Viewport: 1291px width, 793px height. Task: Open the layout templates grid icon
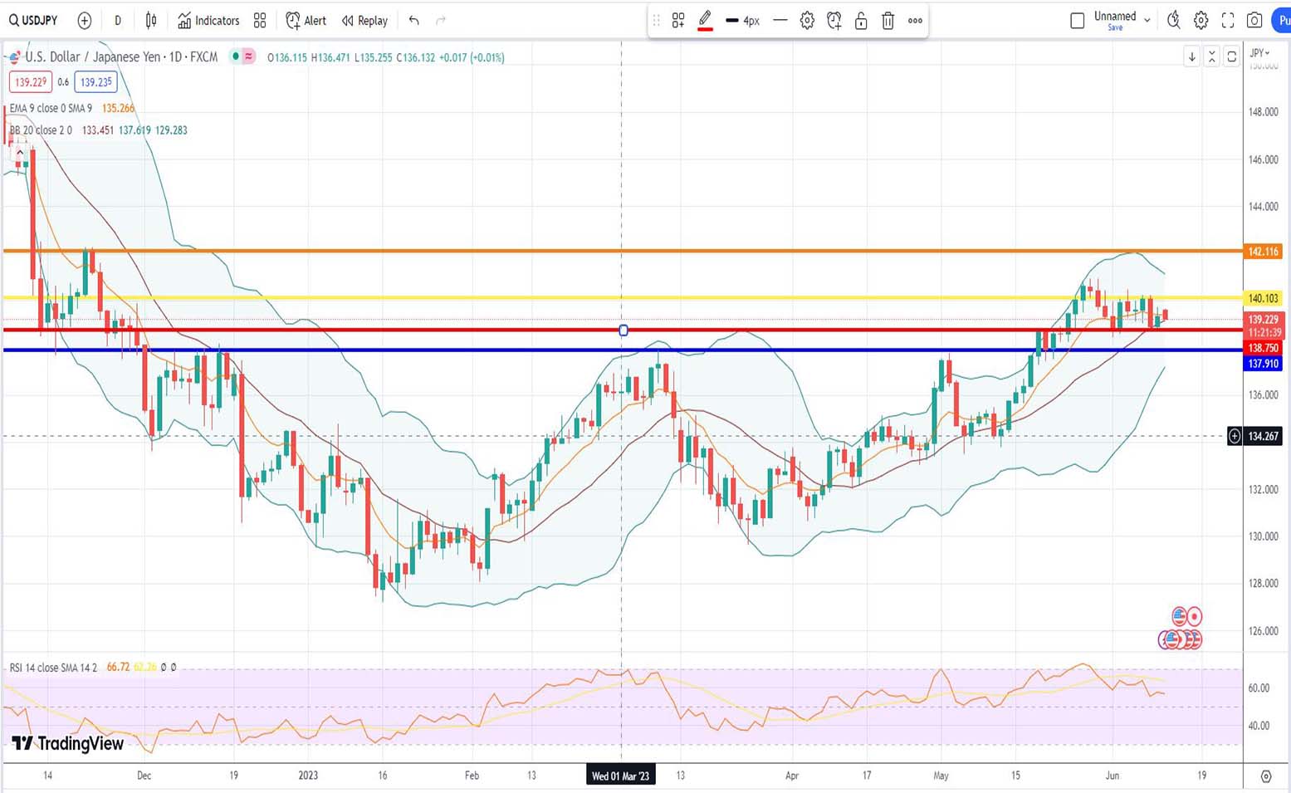click(260, 21)
